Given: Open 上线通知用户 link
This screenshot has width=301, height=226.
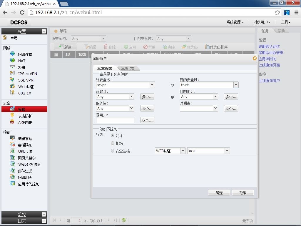Looking at the screenshot, I should pyautogui.click(x=269, y=81).
